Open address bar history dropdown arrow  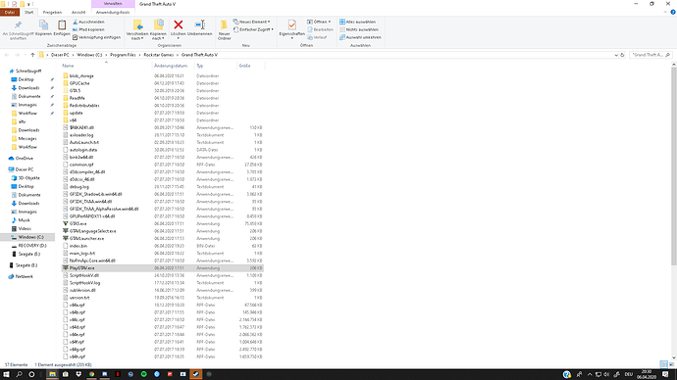616,55
